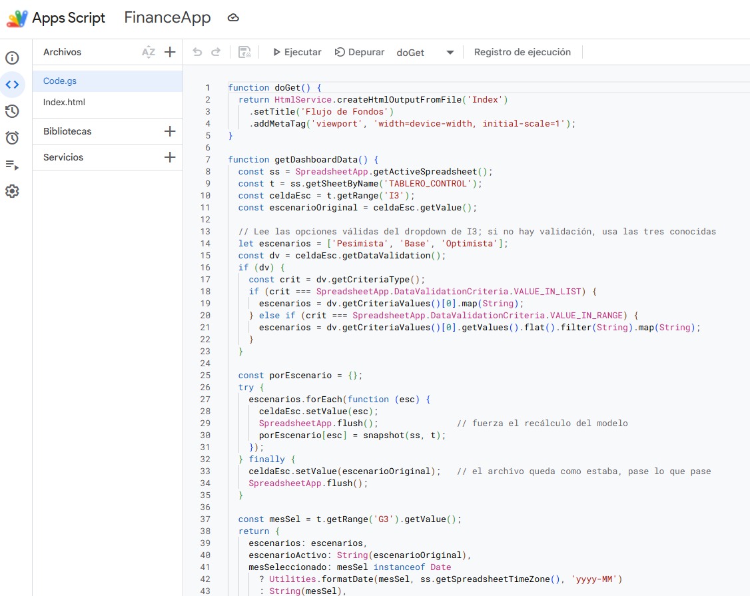Add a library with Bibliotecas plus icon

(x=170, y=131)
